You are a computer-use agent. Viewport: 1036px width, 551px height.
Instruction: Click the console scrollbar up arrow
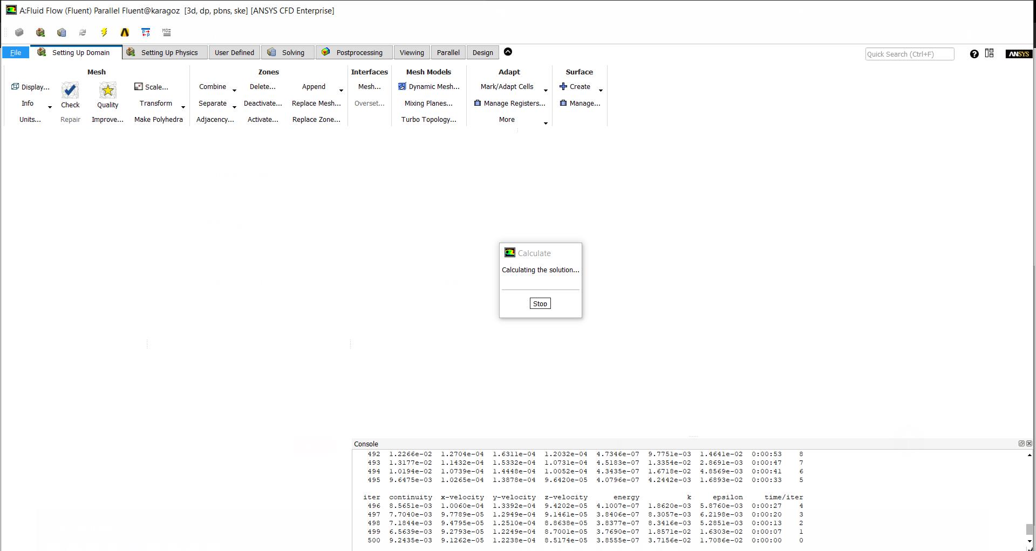pos(1030,455)
